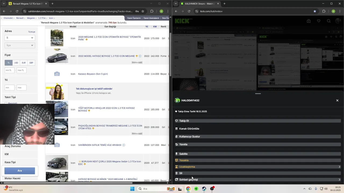Image resolution: width=344 pixels, height=193 pixels.
Task: Close the HALODAYI432 user panel on Kick
Action: click(337, 101)
